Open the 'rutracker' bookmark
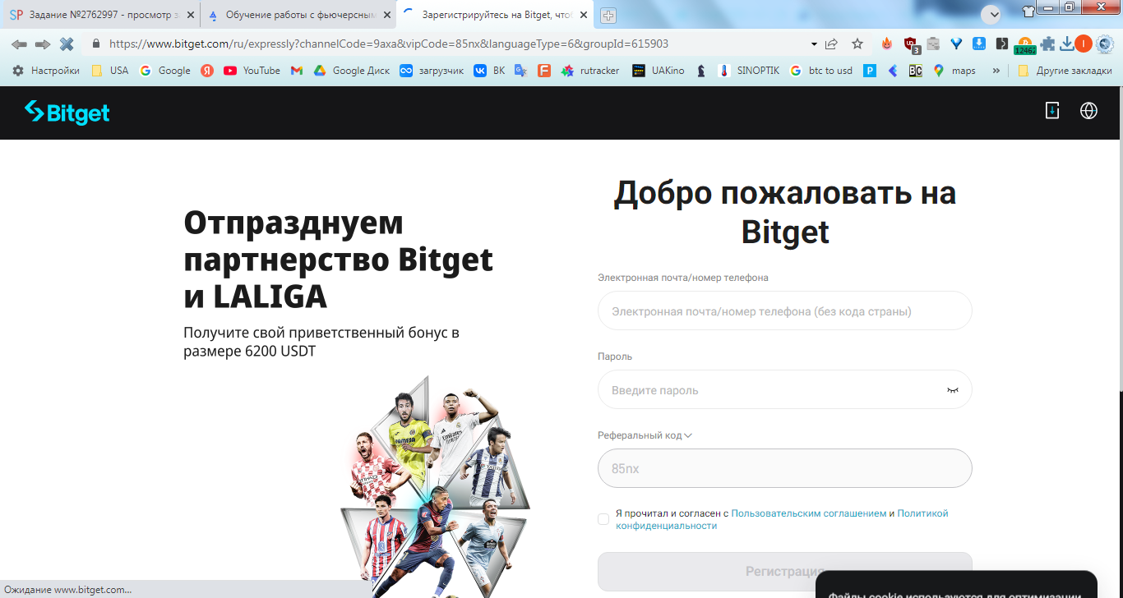1123x598 pixels. point(590,71)
